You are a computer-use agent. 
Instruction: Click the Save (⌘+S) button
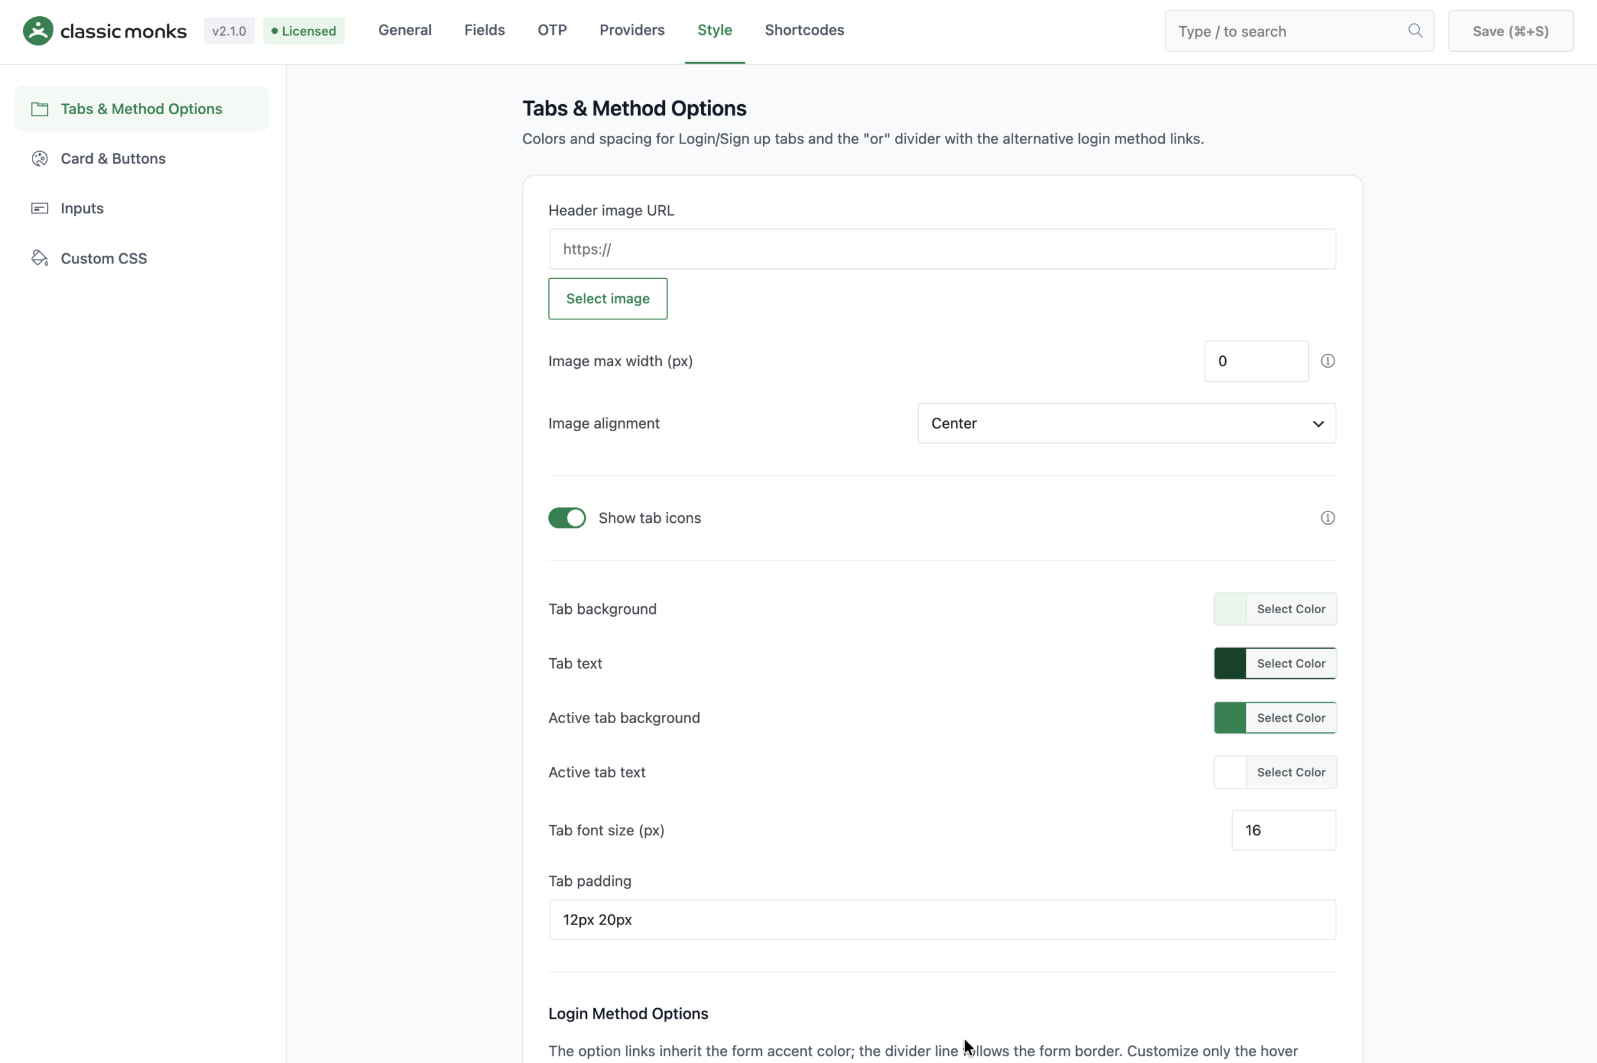point(1510,31)
